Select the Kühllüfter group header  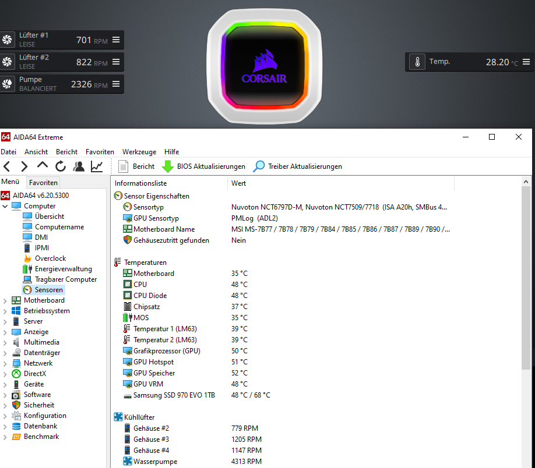pos(134,417)
